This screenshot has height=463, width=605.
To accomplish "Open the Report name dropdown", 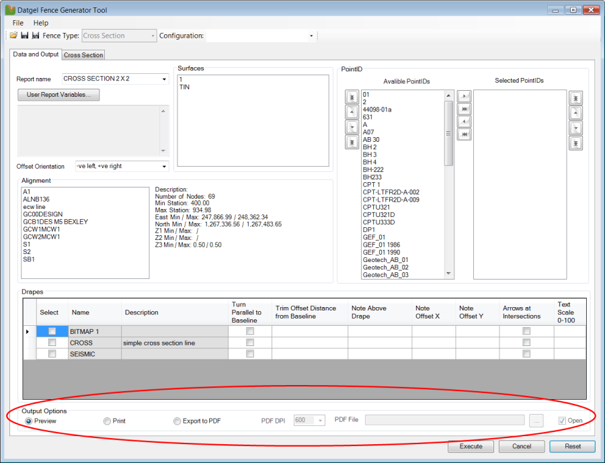I will click(164, 79).
